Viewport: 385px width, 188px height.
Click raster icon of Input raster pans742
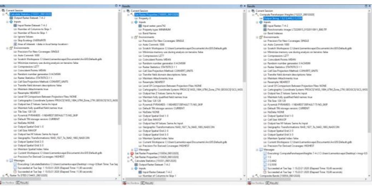pos(140,26)
